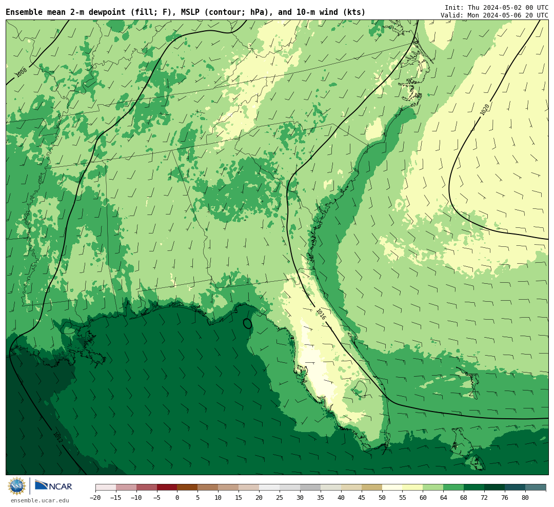Click the -20 colorbar tick label

click(x=95, y=498)
